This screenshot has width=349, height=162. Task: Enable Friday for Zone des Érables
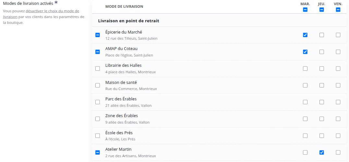coord(338,119)
